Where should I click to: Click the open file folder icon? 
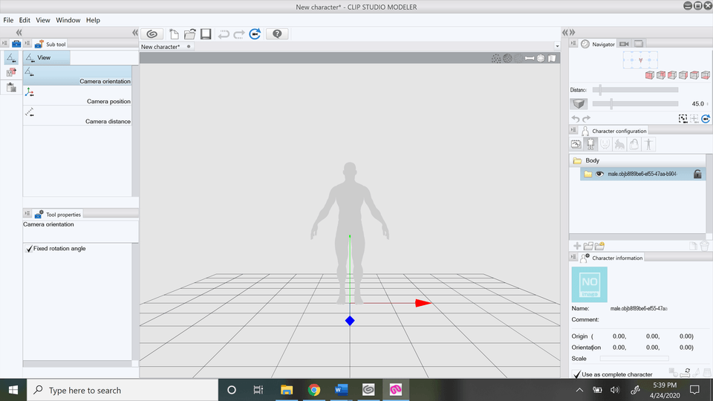pos(190,34)
